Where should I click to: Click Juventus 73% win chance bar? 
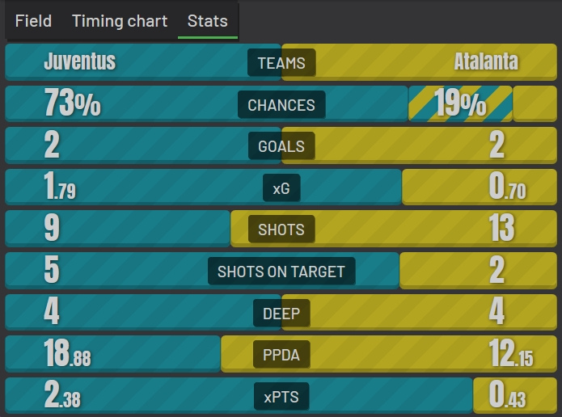[206, 103]
